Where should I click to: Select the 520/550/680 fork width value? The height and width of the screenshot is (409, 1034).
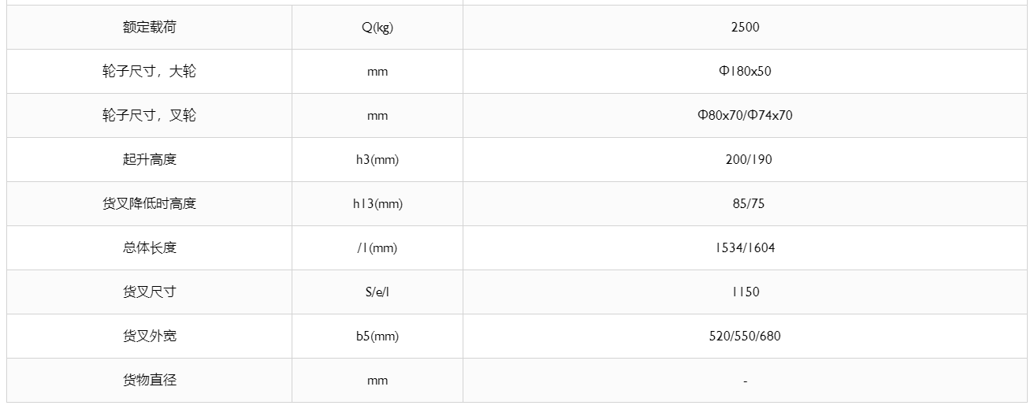coord(745,336)
